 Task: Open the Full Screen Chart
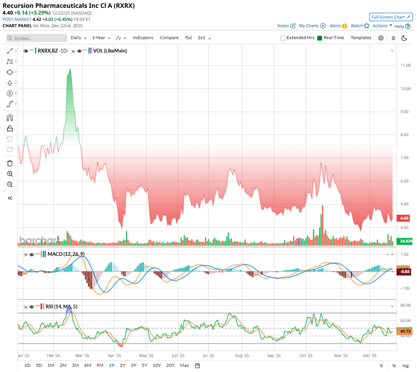(x=391, y=17)
